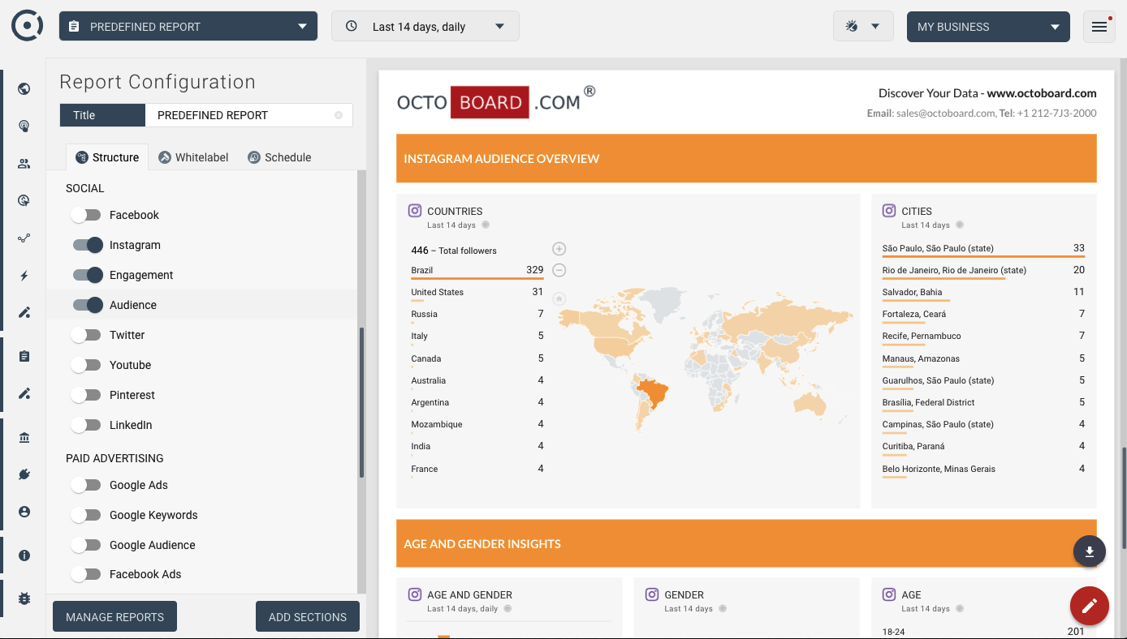The height and width of the screenshot is (639, 1127).
Task: Click the red pencil edit floating button
Action: [x=1090, y=606]
